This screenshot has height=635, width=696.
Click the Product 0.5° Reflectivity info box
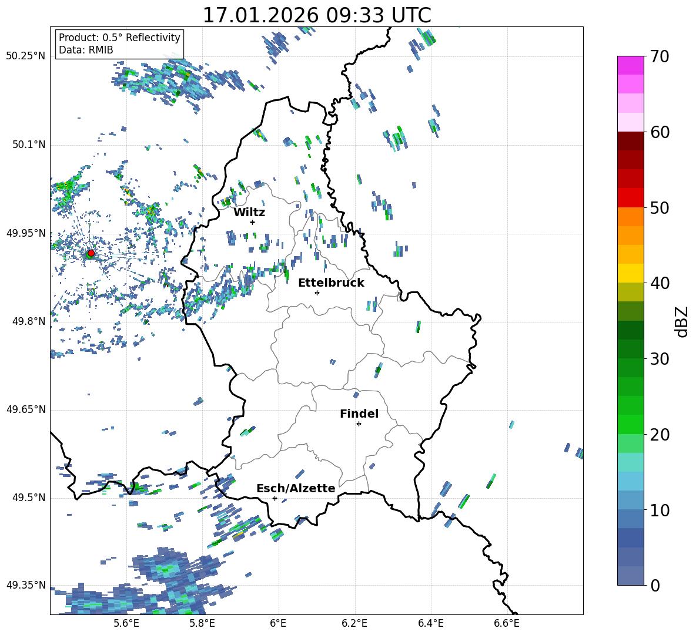coord(119,44)
